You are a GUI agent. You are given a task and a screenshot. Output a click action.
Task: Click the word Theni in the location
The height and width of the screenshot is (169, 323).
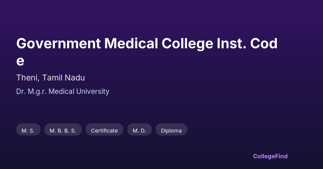(28, 78)
